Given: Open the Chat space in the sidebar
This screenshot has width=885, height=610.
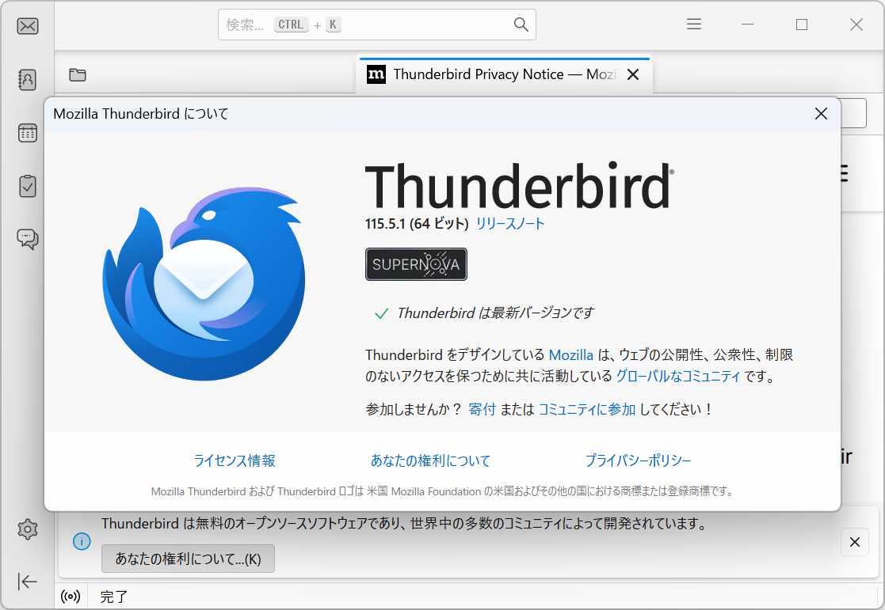Looking at the screenshot, I should point(28,239).
